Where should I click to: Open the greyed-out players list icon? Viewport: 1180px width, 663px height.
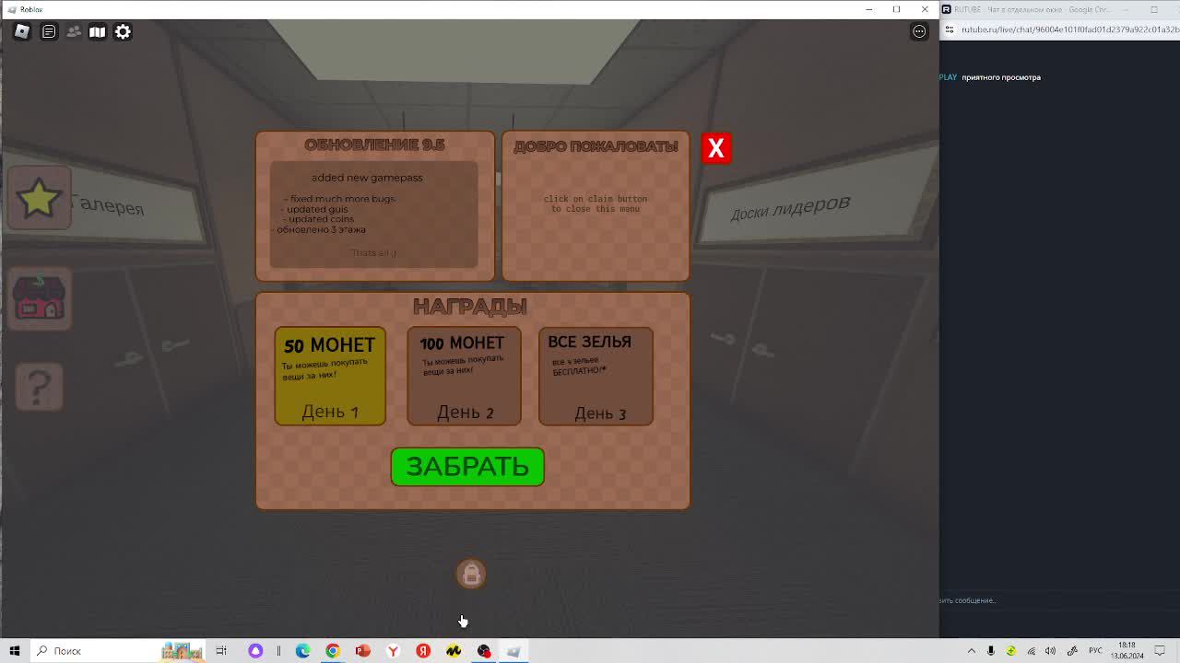click(x=74, y=31)
